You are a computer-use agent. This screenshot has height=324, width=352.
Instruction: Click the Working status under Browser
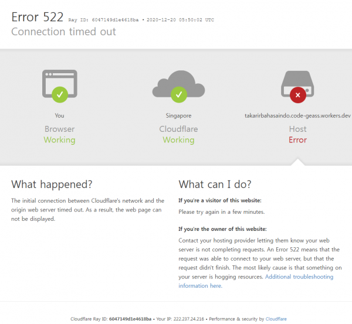point(59,140)
